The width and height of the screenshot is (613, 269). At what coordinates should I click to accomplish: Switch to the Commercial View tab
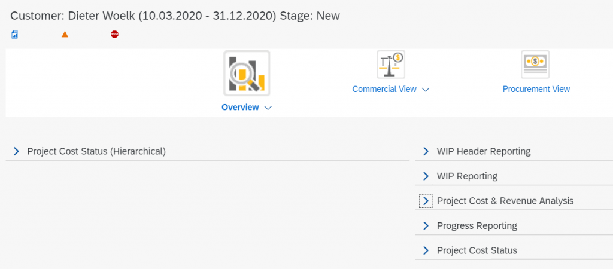point(384,90)
